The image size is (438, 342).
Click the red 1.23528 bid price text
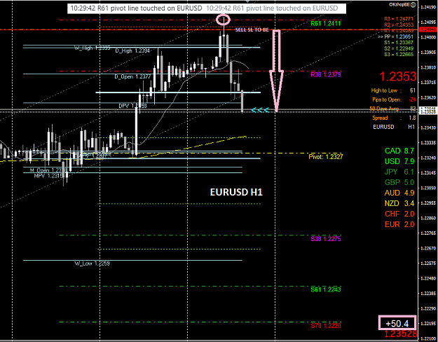[401, 334]
